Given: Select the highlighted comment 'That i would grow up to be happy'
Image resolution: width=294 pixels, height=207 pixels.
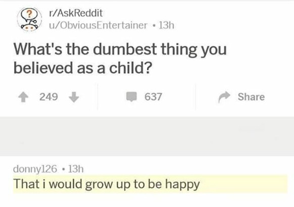Looking at the screenshot, I should [150, 184].
